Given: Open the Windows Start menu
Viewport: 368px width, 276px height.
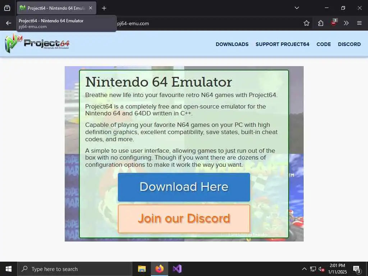Looking at the screenshot, I should (9, 269).
